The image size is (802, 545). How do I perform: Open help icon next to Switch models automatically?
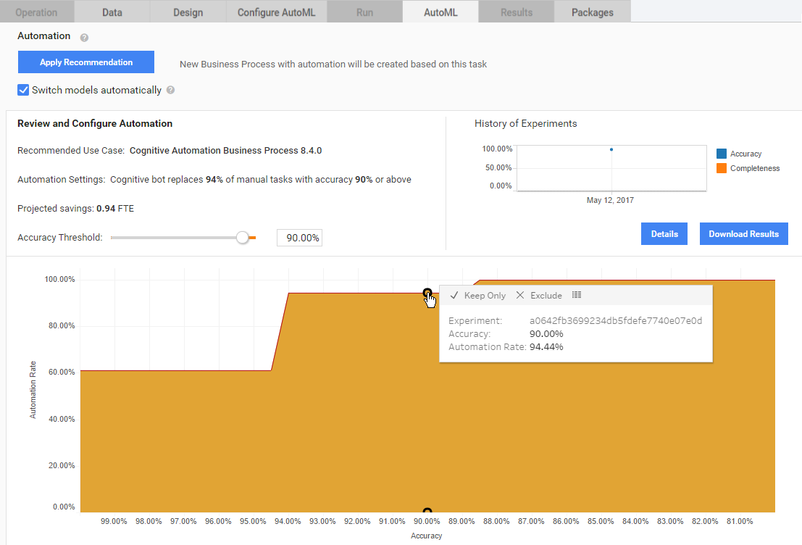pos(171,90)
